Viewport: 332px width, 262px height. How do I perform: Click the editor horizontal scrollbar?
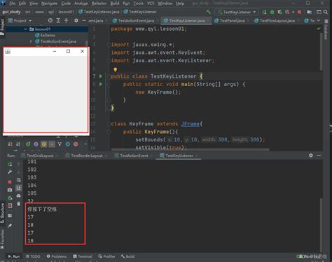click(190, 149)
